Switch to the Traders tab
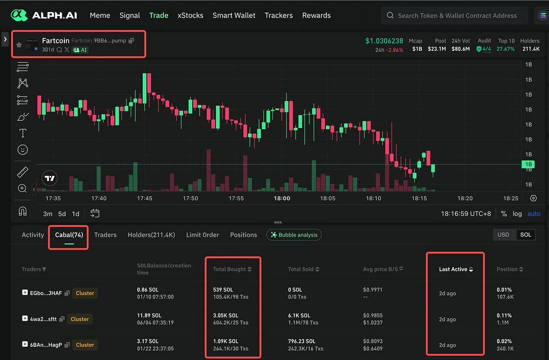Viewport: 549px width, 360px height. [105, 235]
